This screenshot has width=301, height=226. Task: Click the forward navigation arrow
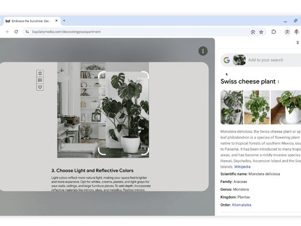[7, 32]
